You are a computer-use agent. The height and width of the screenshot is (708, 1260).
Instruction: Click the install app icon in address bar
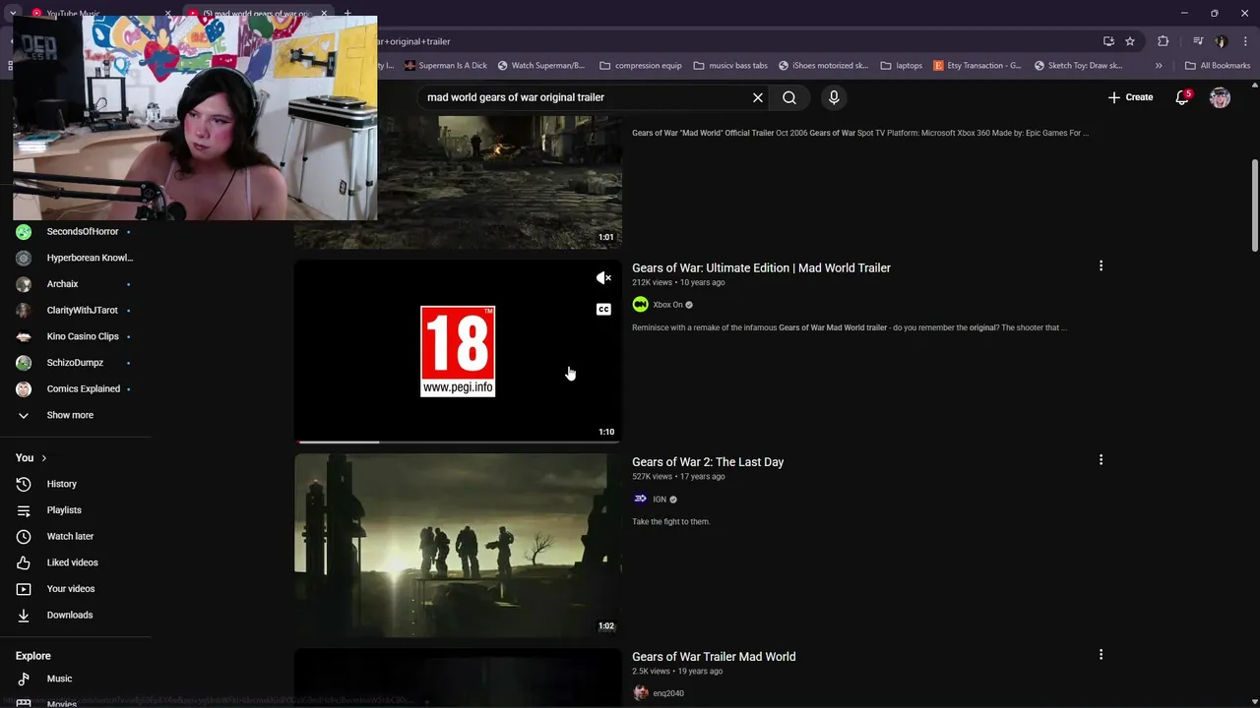tap(1108, 41)
